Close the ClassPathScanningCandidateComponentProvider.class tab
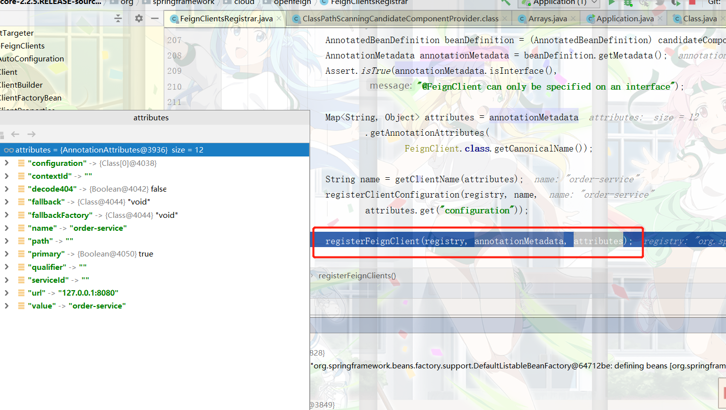Screen dimensions: 726x410 (x=505, y=19)
